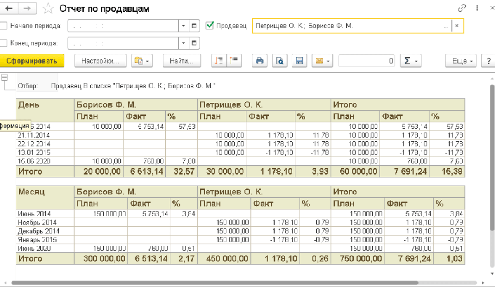
Task: Enable the Начало периода checkbox
Action: tap(4, 26)
